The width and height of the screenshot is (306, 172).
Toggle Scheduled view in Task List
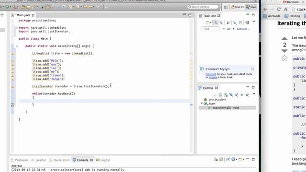[221, 23]
